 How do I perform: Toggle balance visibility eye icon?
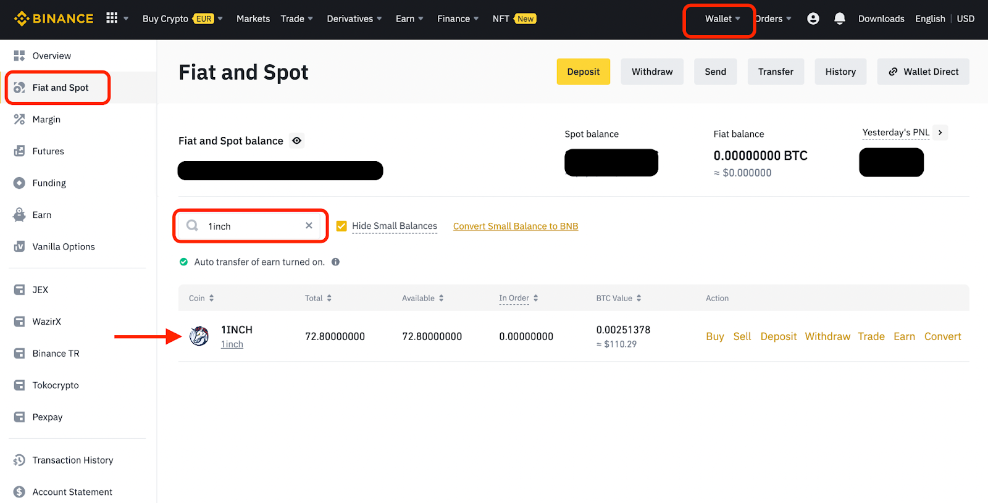[x=297, y=141]
